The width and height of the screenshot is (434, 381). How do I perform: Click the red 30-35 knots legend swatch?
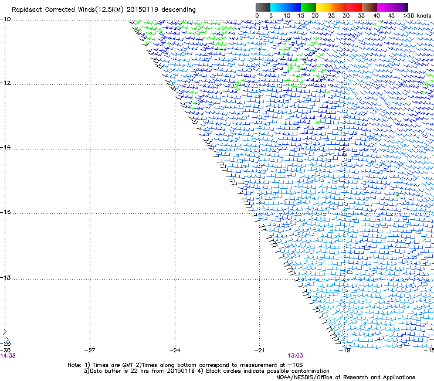pos(354,7)
